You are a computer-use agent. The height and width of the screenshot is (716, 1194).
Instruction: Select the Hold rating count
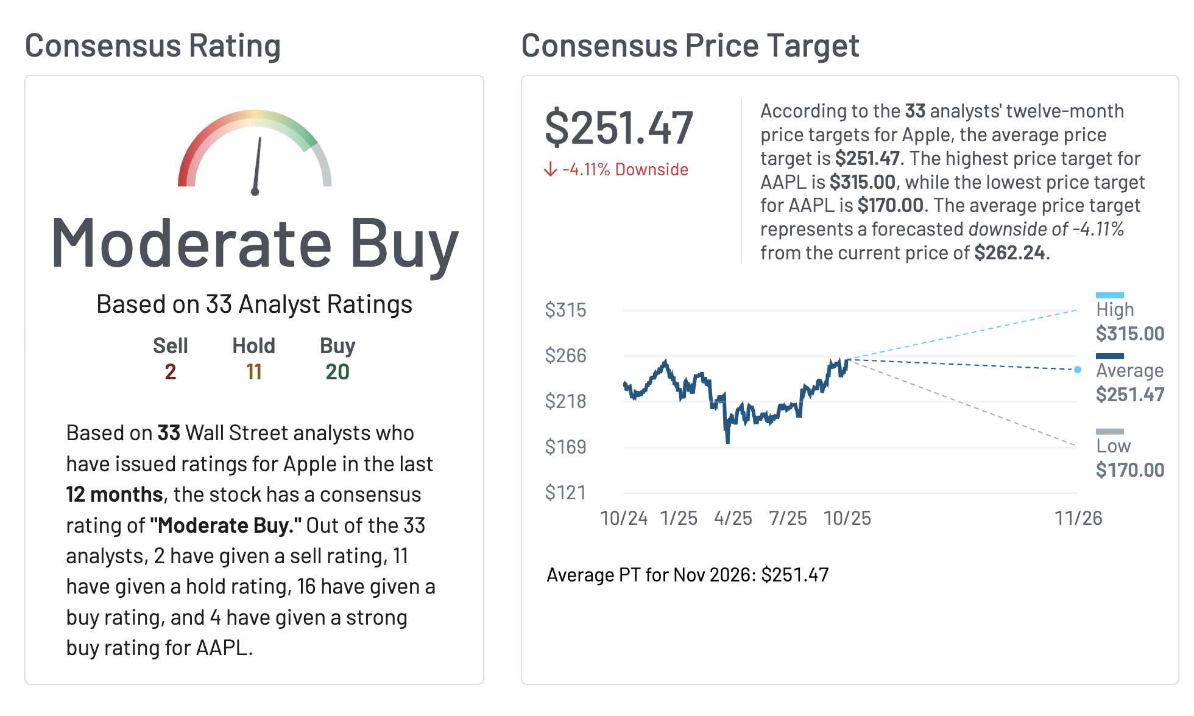[x=253, y=371]
